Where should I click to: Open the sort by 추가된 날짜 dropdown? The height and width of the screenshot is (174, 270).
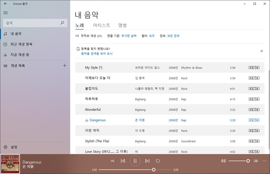point(129,36)
